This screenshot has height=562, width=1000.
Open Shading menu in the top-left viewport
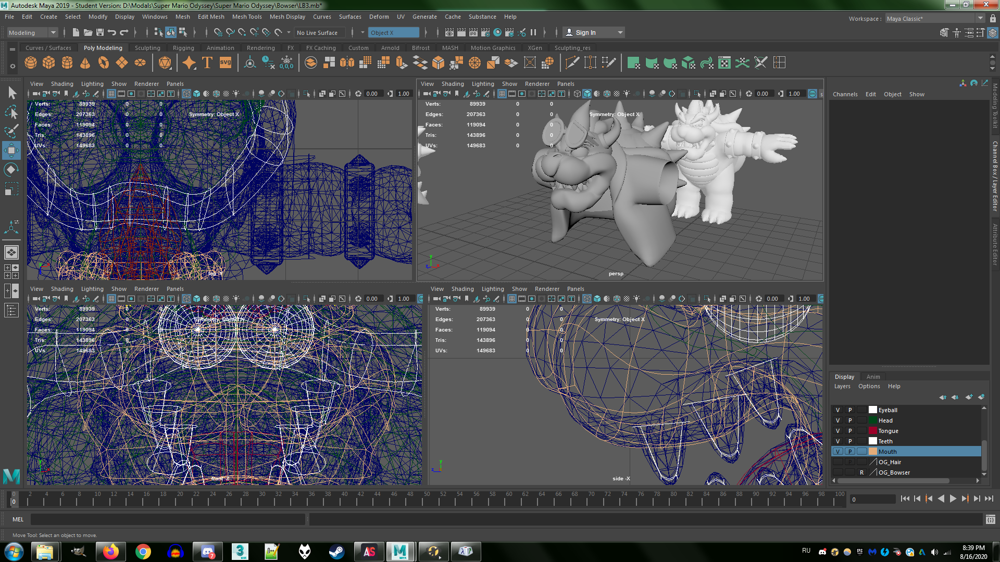pos(62,84)
